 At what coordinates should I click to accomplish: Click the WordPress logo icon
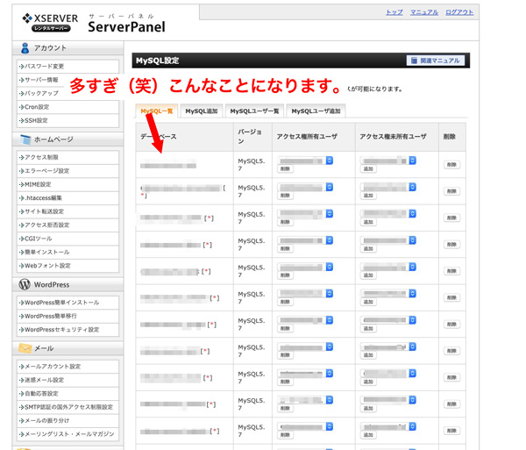(x=25, y=284)
